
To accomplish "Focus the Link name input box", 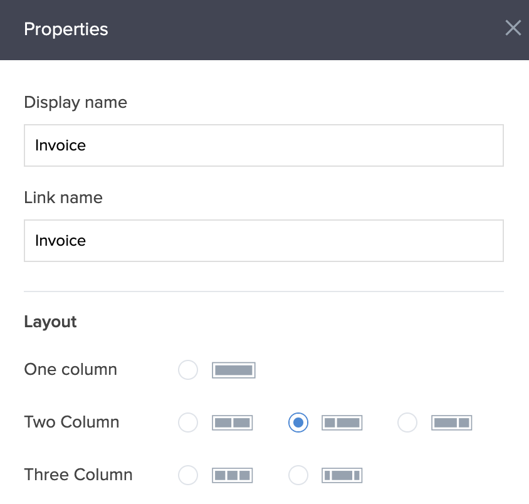I will tap(263, 241).
